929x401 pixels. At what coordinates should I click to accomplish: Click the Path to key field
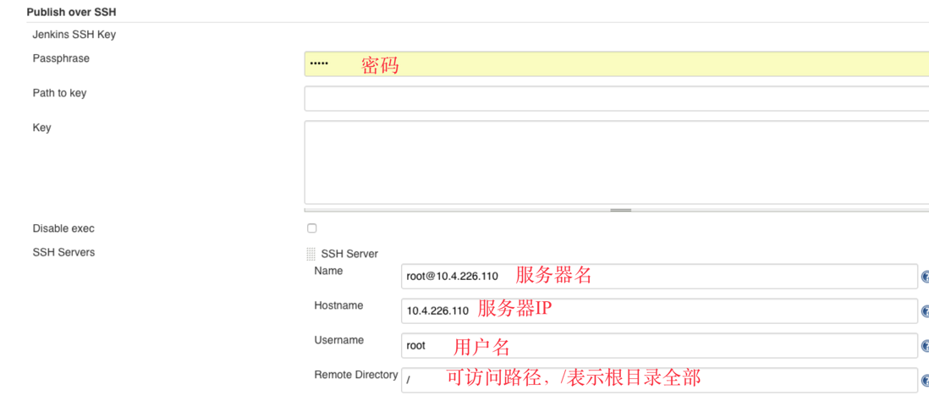616,98
